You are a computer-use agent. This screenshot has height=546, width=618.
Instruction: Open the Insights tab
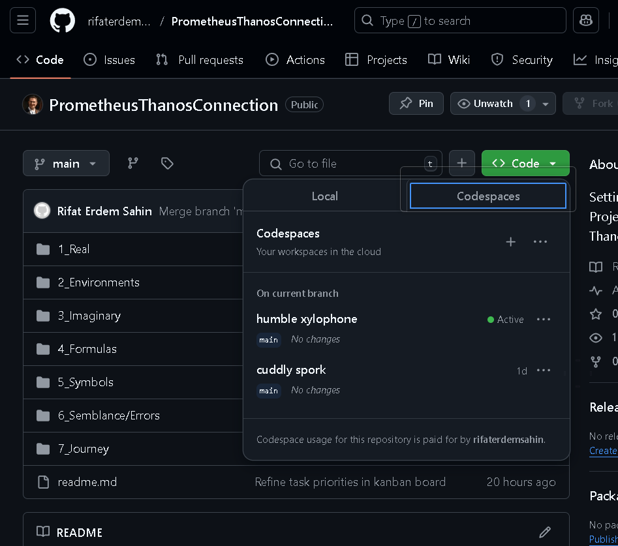(x=595, y=60)
